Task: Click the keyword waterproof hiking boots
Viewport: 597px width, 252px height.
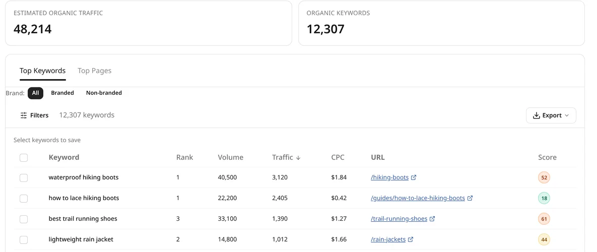Action: coord(84,177)
